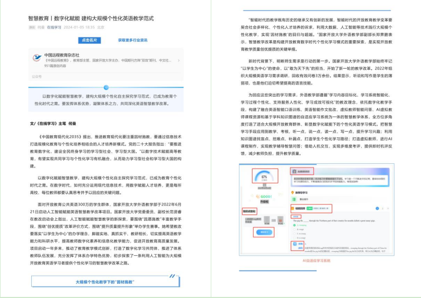Click the green list icon
Image resolution: width=421 pixels, height=298 pixels.
click(x=294, y=199)
